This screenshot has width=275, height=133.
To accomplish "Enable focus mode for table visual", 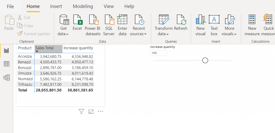I will 91,112.
